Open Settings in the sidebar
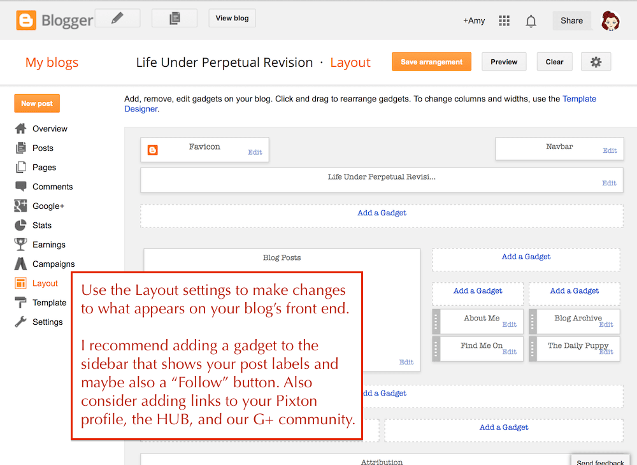The width and height of the screenshot is (637, 465). click(48, 322)
